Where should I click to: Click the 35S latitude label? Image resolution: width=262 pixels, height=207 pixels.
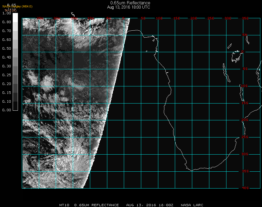click(x=245, y=171)
